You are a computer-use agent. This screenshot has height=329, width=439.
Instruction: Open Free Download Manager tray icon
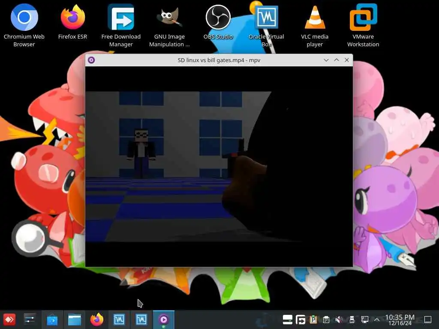tap(301, 320)
